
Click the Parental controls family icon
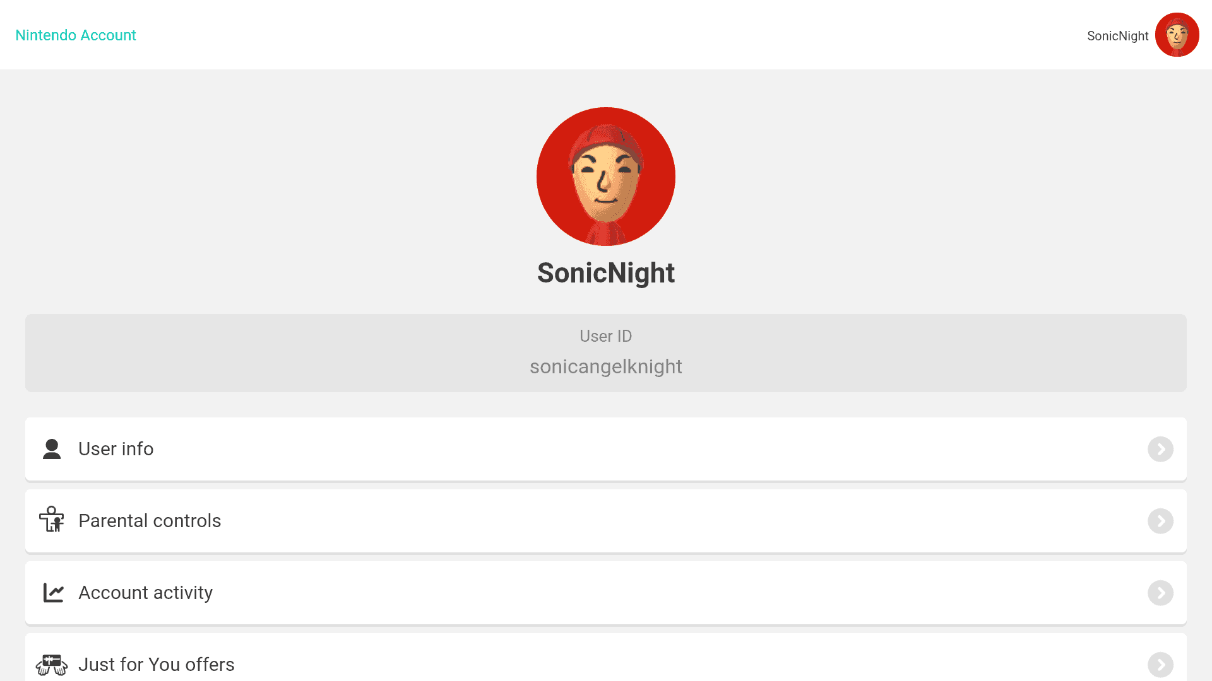point(52,520)
